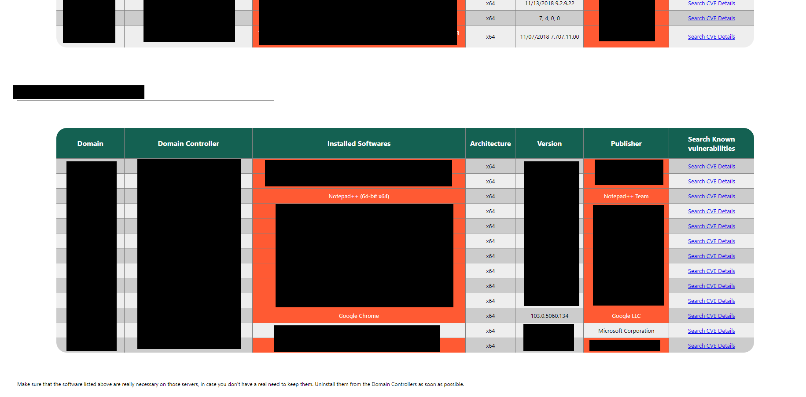The width and height of the screenshot is (806, 397).
Task: Click the Publisher column header
Action: pos(626,144)
